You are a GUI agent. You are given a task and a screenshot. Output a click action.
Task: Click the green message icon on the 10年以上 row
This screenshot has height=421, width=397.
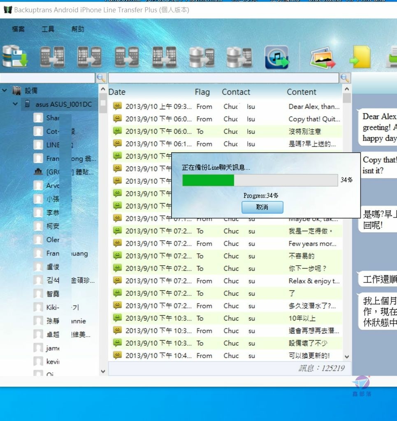(117, 318)
